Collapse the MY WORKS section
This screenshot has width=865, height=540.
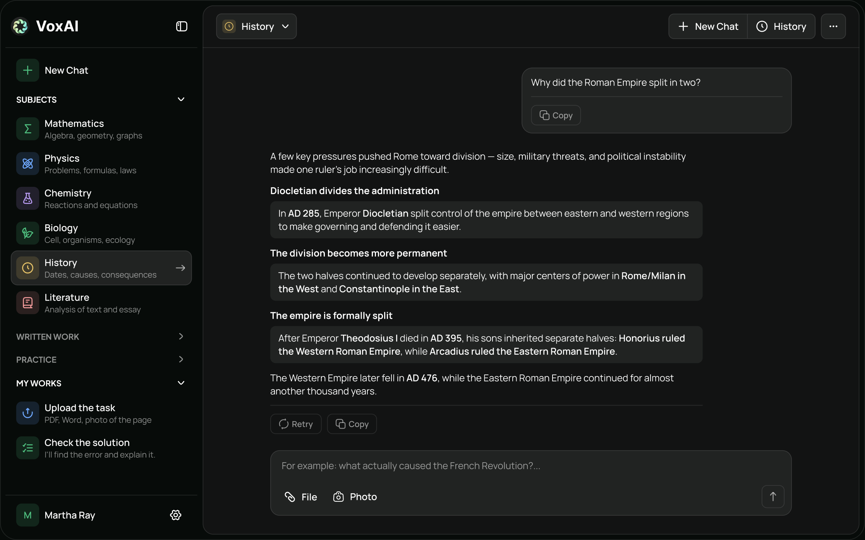coord(181,383)
